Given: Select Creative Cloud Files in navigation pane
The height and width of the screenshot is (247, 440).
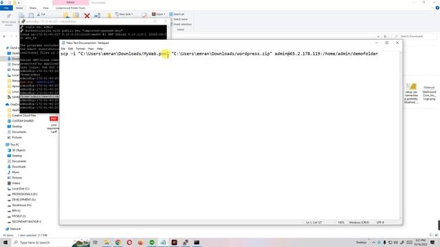Looking at the screenshot, I should click(x=24, y=115).
